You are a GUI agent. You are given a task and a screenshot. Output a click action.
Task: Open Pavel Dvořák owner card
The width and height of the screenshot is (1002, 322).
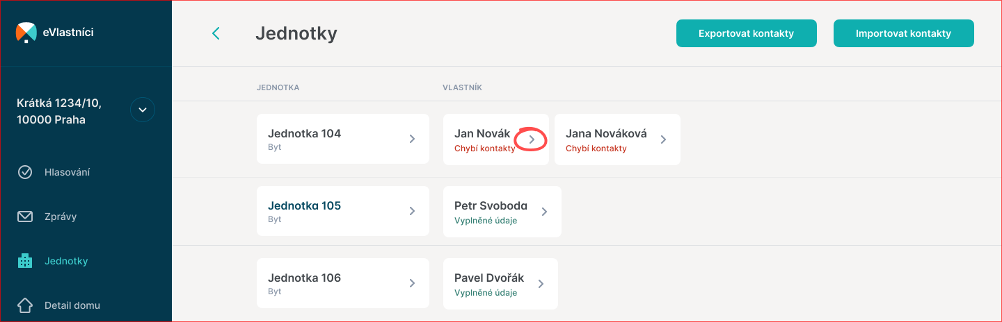[488, 283]
